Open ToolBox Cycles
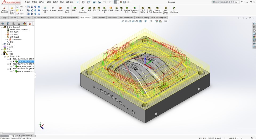256x139 pixels. (x=127, y=10)
